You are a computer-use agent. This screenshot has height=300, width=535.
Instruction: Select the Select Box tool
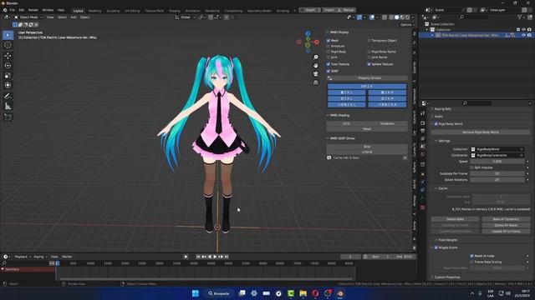coord(8,35)
